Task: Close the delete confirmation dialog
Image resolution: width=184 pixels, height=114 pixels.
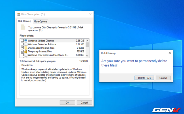Action: pos(170,53)
